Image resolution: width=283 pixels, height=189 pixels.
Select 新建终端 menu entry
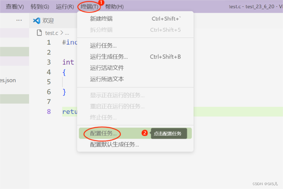135,19
